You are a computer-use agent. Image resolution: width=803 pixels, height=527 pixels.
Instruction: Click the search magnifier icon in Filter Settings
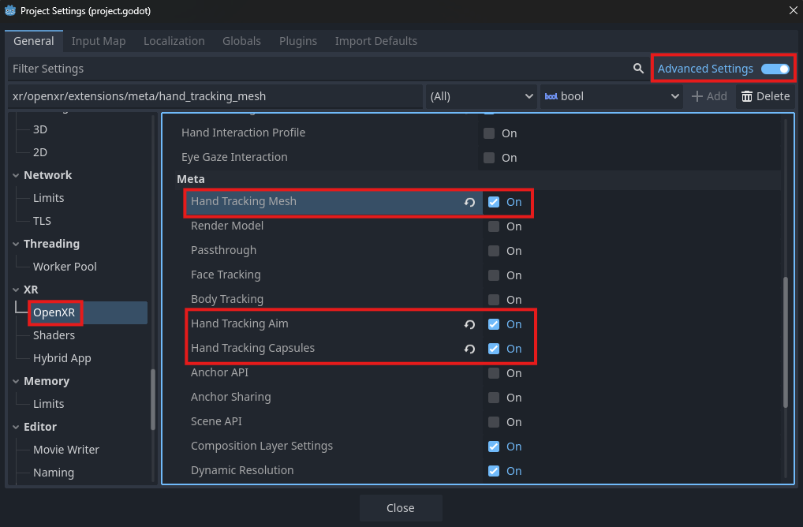pos(638,69)
